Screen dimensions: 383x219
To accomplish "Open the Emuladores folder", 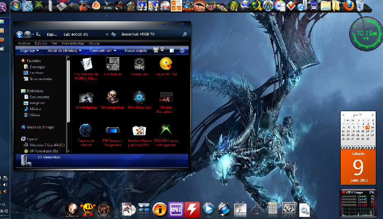I will (x=112, y=67).
